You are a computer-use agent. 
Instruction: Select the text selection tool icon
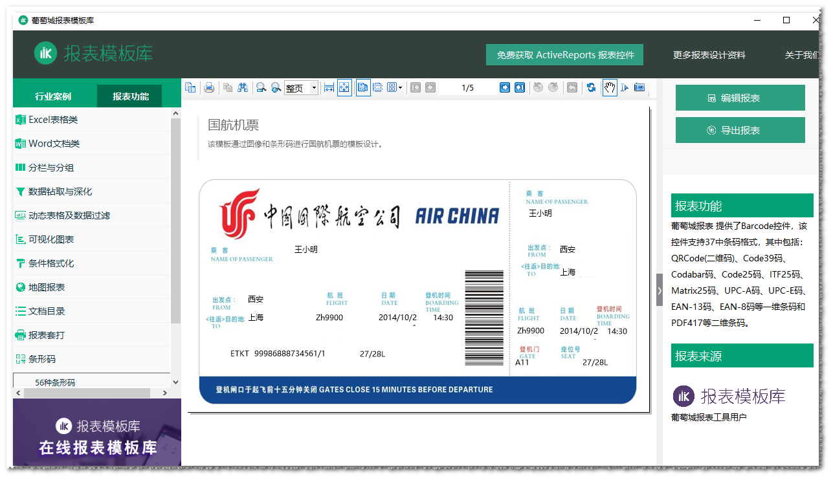pyautogui.click(x=625, y=87)
